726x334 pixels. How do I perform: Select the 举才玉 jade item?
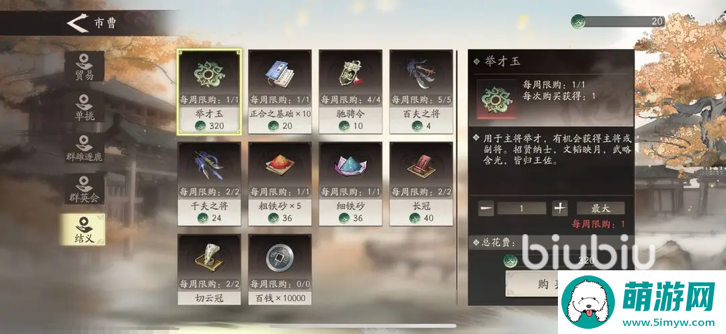point(209,91)
